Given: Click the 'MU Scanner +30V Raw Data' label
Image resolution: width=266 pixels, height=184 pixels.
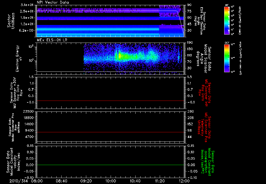Looking at the screenshot, I should 16,93.
